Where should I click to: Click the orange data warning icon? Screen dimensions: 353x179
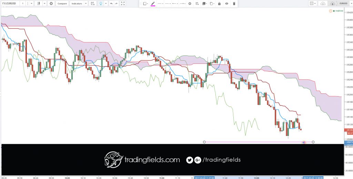tap(331, 11)
